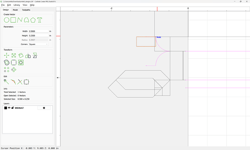
Task: Click the DEFAULT layer black color swatch
Action: pyautogui.click(x=5, y=108)
